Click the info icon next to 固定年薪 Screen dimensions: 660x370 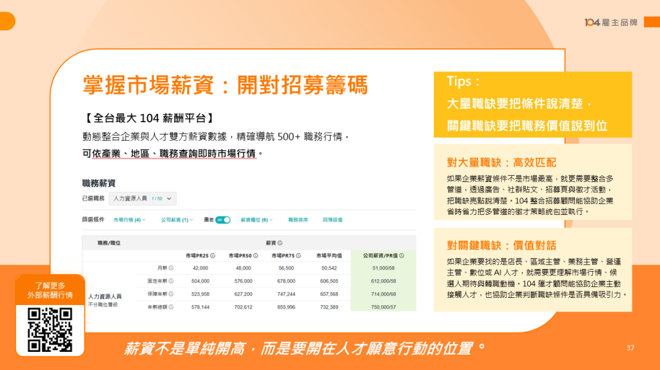point(171,281)
